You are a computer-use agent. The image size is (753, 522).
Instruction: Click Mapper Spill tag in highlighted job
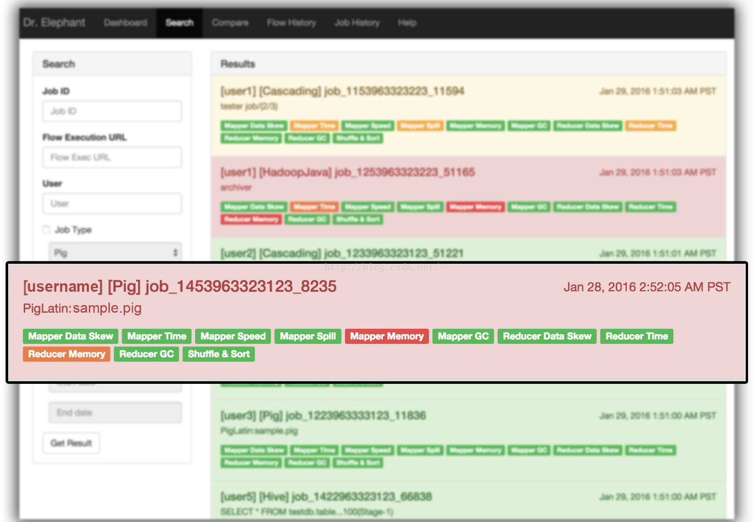click(308, 336)
